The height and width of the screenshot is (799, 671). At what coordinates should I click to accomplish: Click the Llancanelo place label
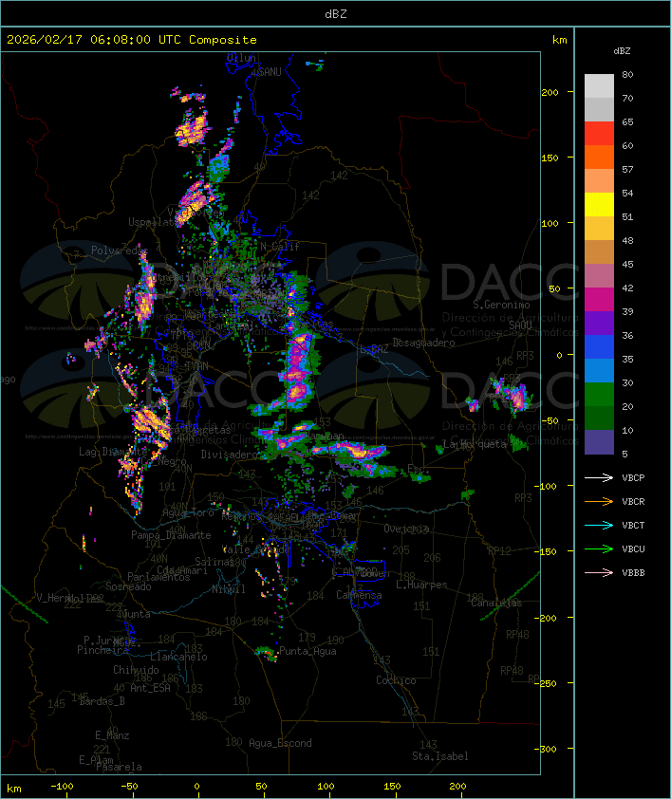coord(178,657)
